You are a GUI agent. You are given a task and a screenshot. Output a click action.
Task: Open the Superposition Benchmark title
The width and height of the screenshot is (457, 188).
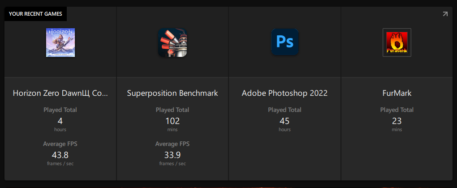click(172, 93)
